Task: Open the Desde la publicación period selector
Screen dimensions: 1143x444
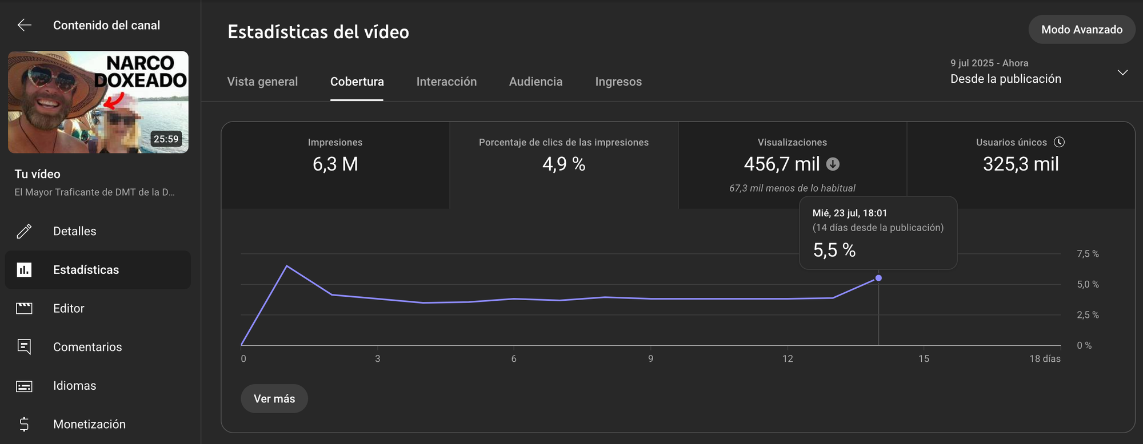Action: (1005, 79)
